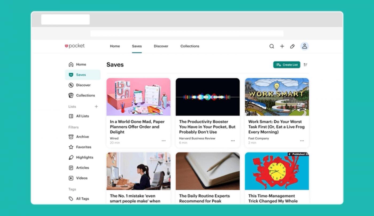Click the sort order icon beside Create List

coord(305,65)
